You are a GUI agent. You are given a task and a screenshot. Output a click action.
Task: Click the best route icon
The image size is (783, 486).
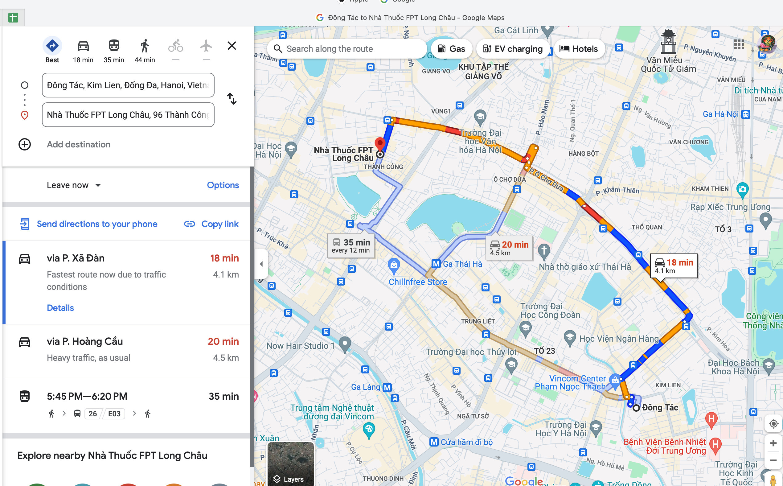[52, 45]
